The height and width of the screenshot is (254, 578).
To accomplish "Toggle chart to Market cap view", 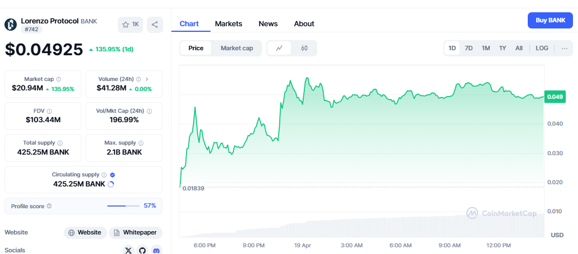I will pos(237,48).
